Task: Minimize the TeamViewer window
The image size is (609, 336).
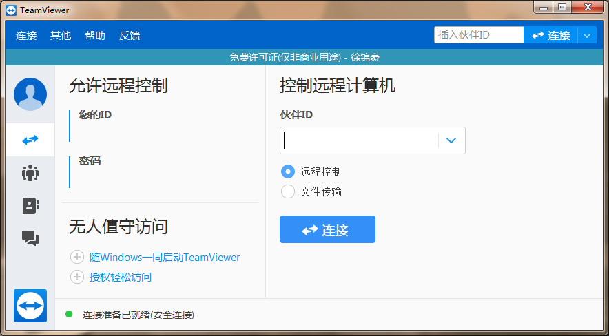Action: click(x=544, y=8)
